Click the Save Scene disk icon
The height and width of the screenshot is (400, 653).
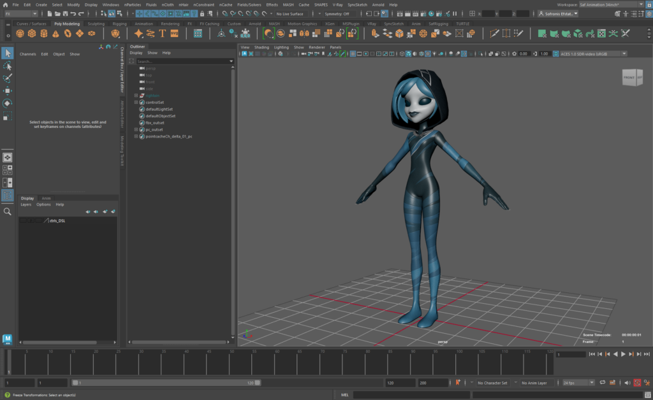[65, 14]
